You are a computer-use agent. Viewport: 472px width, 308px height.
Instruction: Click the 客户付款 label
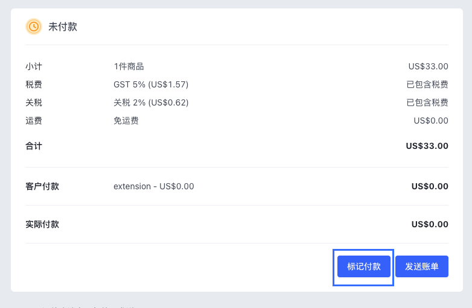[42, 186]
